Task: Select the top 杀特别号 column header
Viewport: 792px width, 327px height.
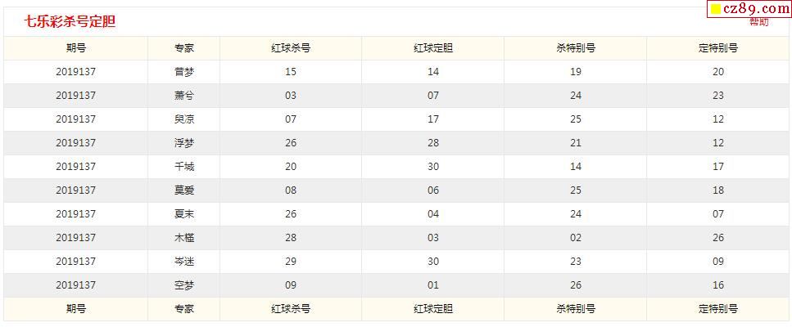Action: point(575,48)
